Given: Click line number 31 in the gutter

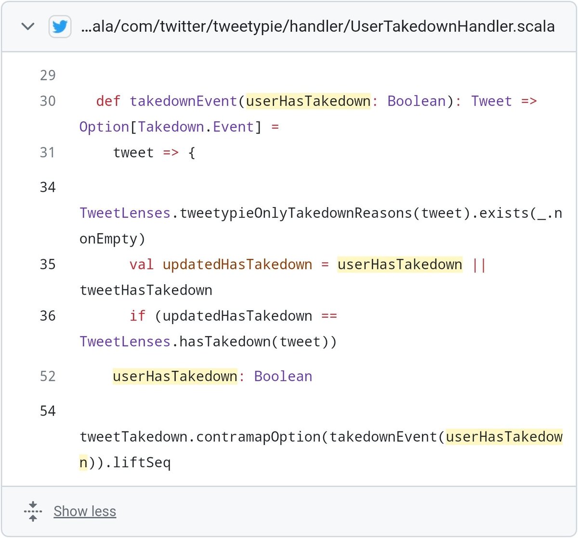Looking at the screenshot, I should click(48, 153).
